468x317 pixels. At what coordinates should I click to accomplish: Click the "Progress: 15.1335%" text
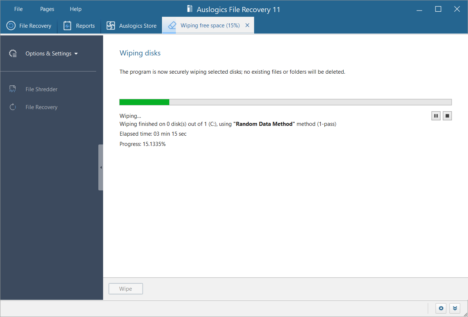(x=143, y=144)
